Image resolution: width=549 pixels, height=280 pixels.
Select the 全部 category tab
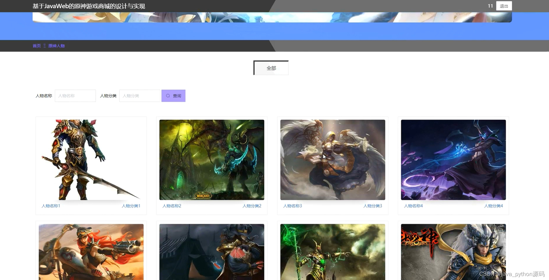coord(271,68)
